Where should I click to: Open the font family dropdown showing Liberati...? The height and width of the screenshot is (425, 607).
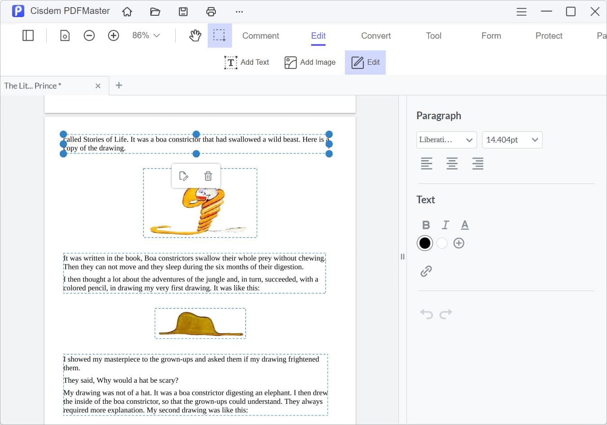pos(446,140)
